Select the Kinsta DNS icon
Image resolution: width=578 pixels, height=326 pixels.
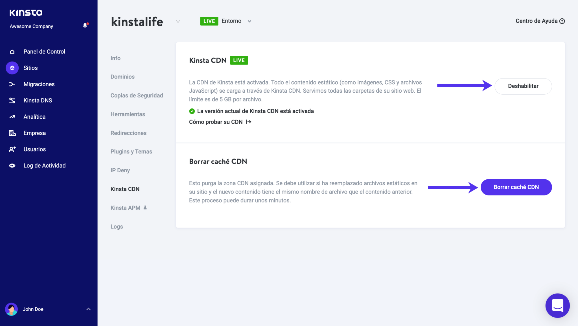click(x=12, y=100)
